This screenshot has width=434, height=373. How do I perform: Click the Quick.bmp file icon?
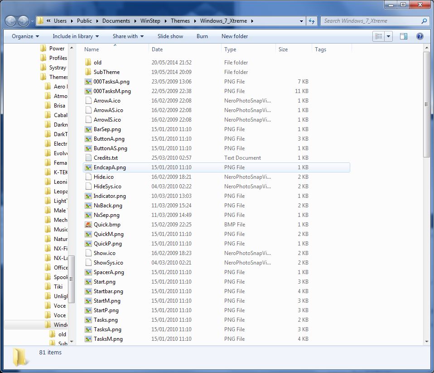click(x=88, y=225)
